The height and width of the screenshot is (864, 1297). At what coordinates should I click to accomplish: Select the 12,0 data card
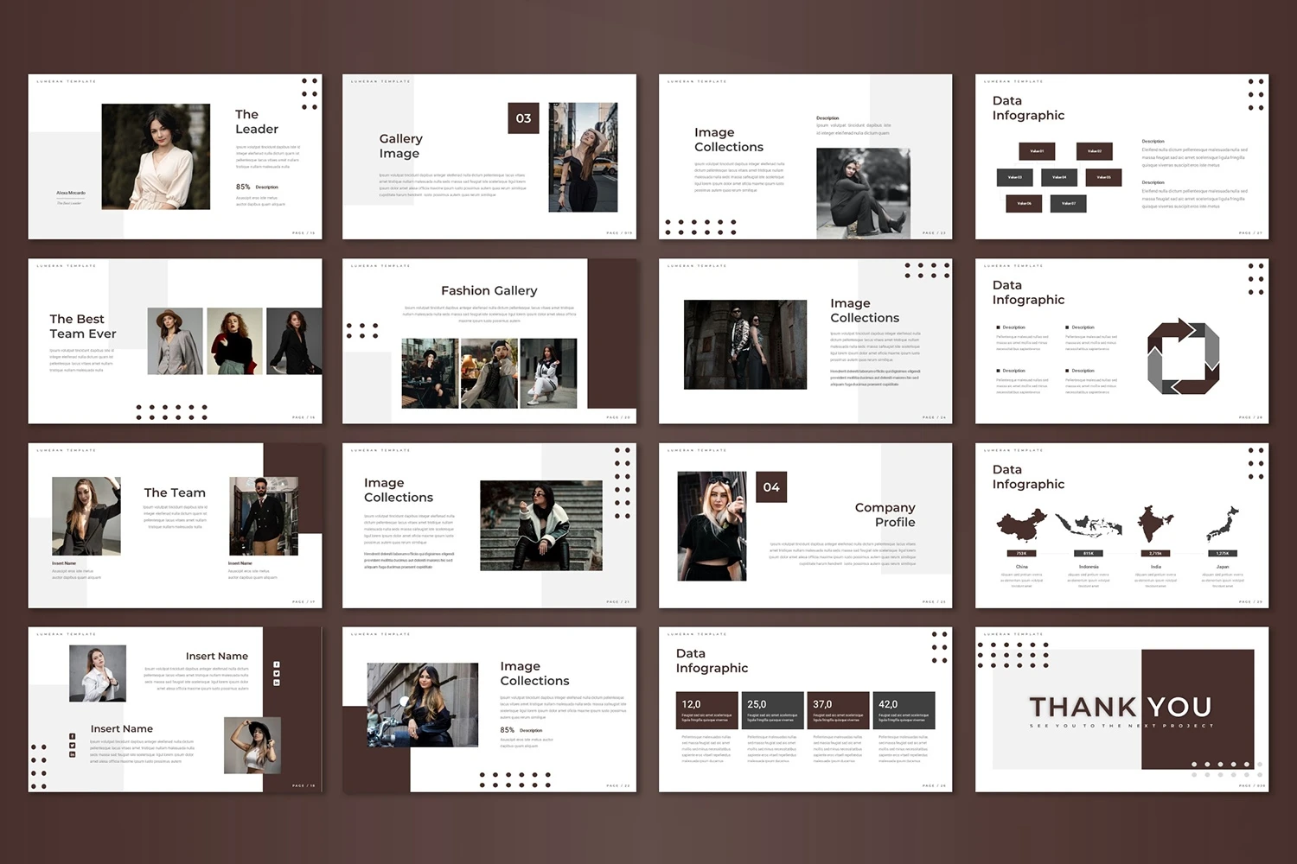click(706, 710)
